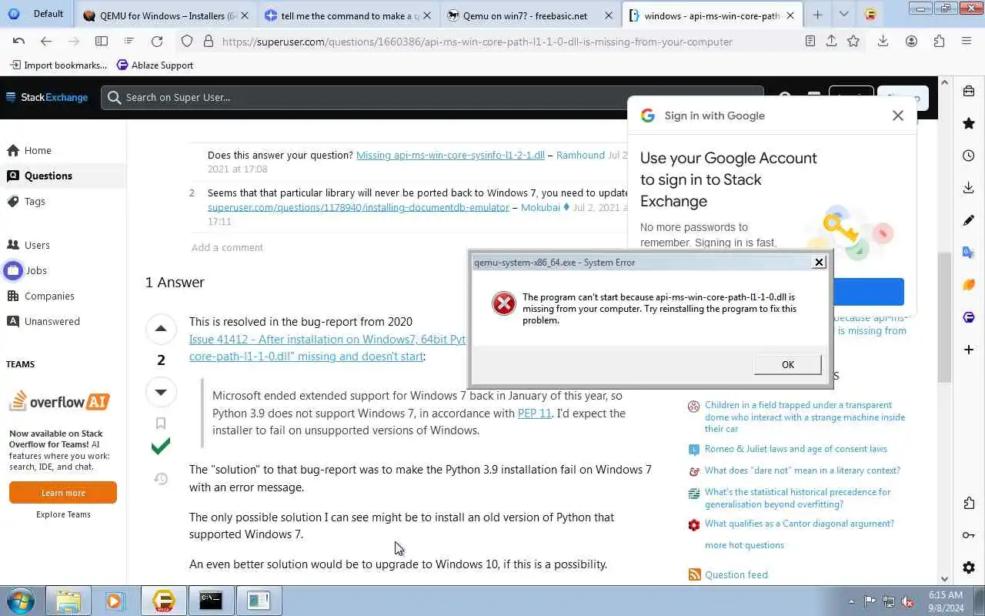Open the Question feed link

click(736, 574)
